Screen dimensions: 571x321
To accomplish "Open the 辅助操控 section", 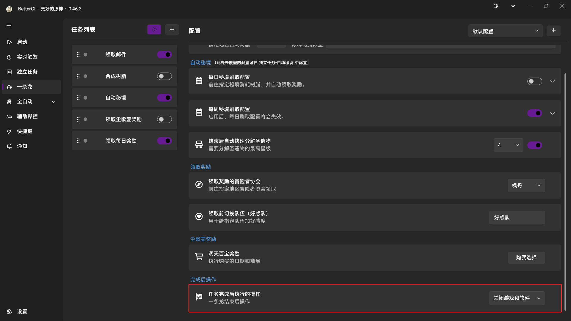I will point(27,116).
